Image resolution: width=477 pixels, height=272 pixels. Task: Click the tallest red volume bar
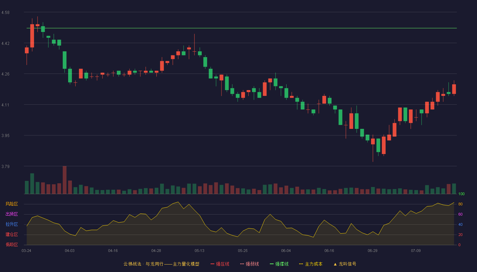(x=65, y=180)
